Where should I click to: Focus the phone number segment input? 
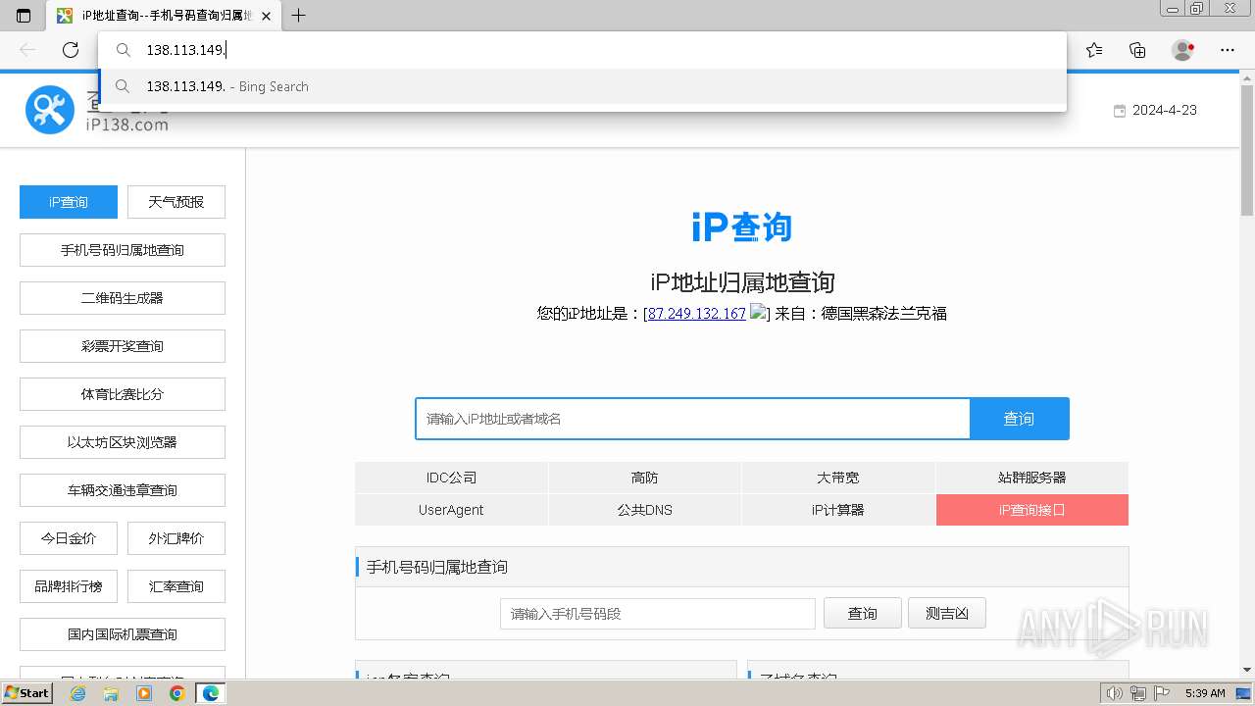[658, 614]
